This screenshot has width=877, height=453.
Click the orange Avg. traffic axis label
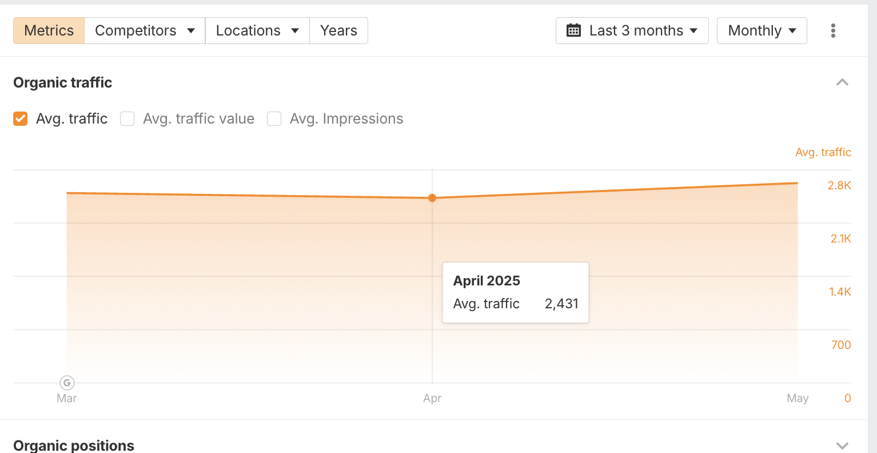tap(823, 152)
